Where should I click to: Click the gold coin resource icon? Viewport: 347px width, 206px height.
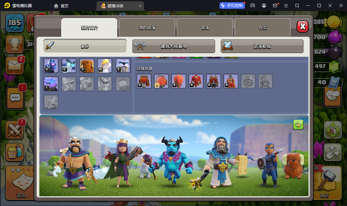(x=333, y=22)
